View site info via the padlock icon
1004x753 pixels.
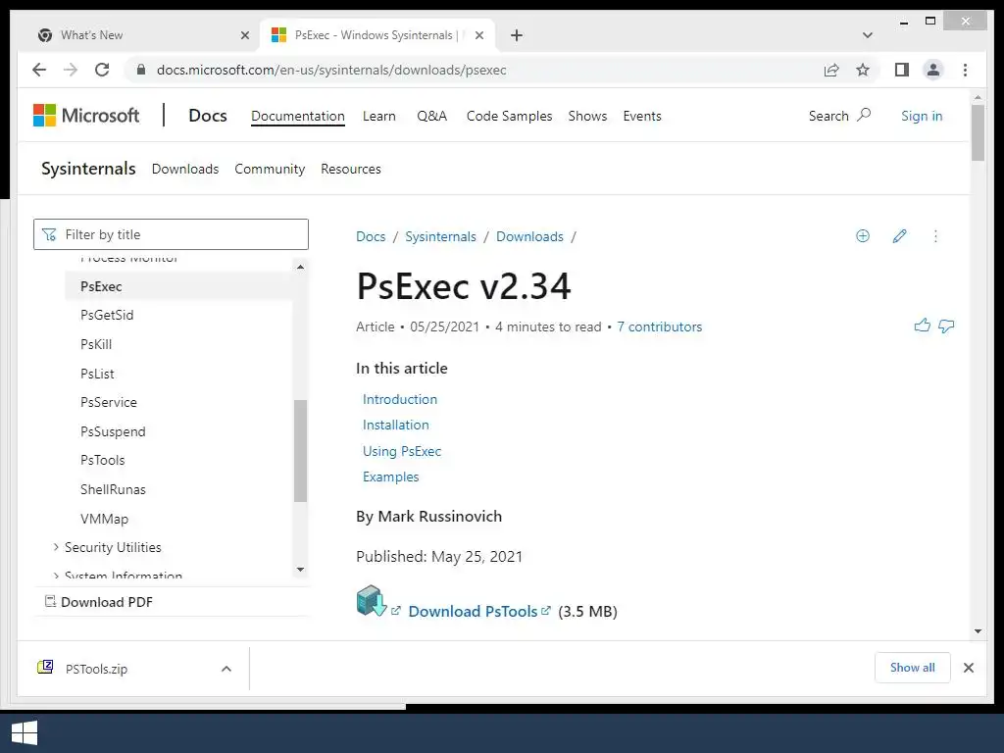141,70
